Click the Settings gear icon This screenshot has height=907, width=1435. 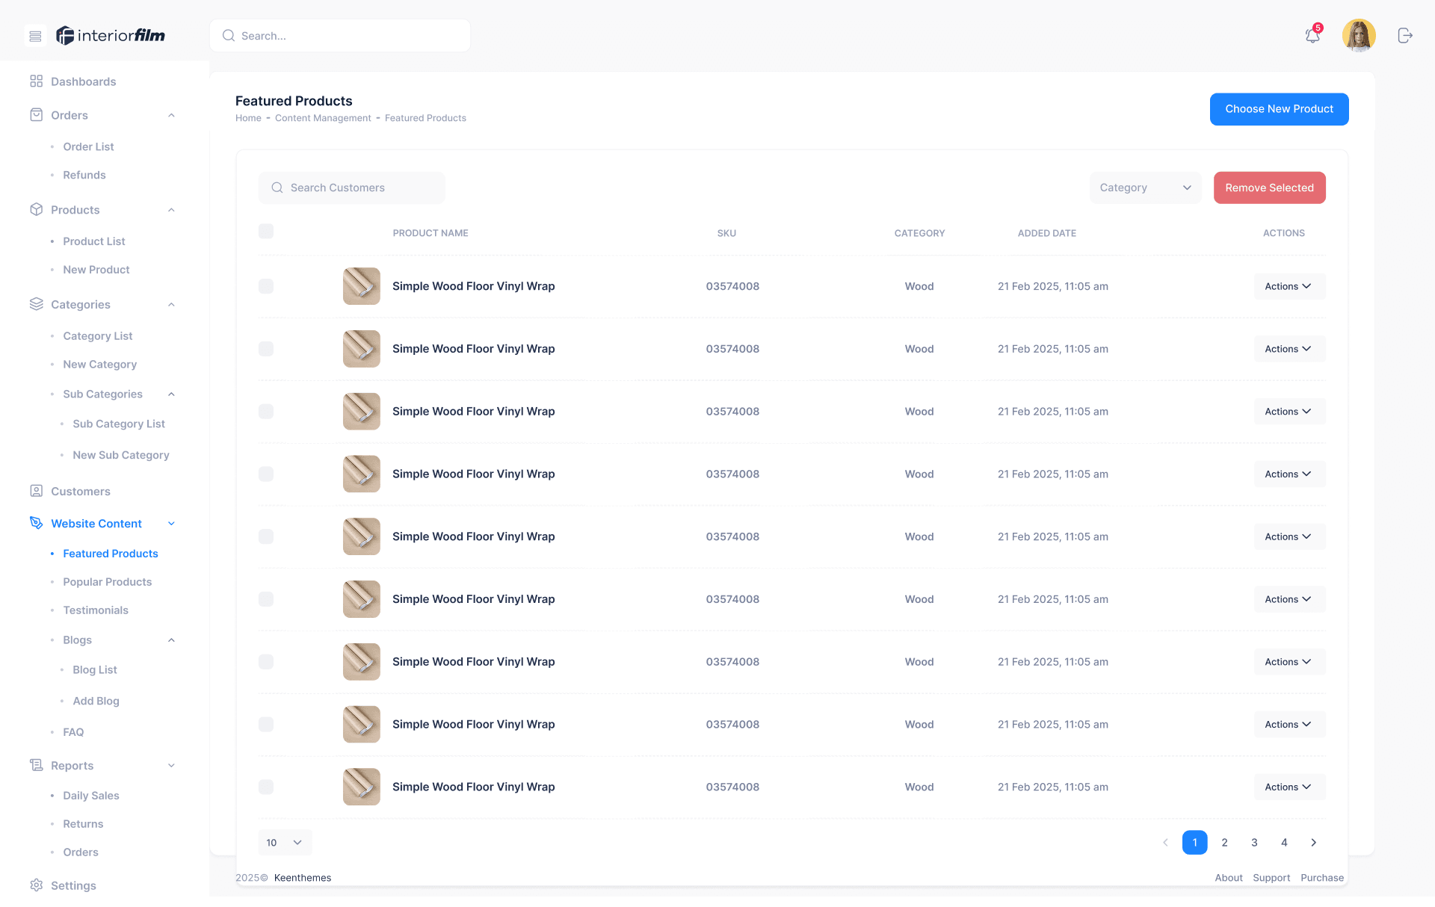(x=36, y=885)
